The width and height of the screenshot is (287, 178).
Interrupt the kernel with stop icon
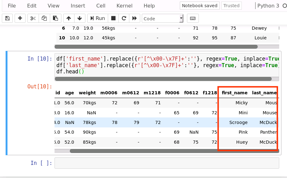(113, 18)
